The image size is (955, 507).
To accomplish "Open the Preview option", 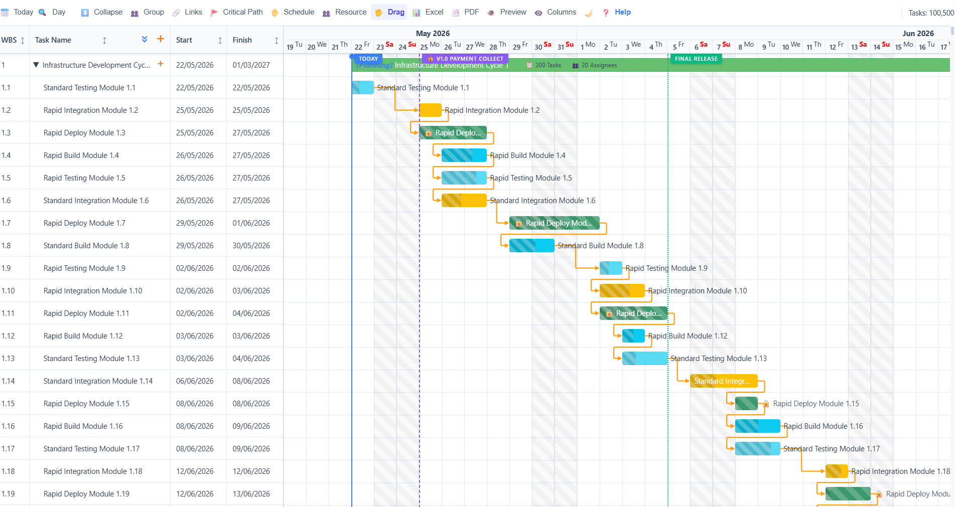I will click(x=507, y=12).
